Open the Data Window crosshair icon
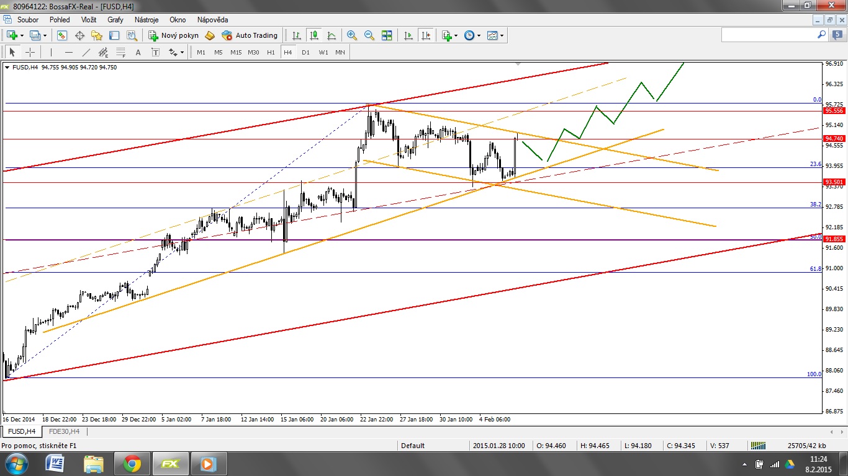848x476 pixels. 79,35
